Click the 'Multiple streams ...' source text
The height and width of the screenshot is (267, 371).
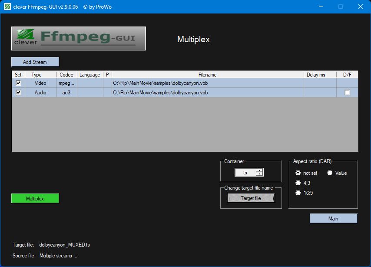(x=58, y=256)
